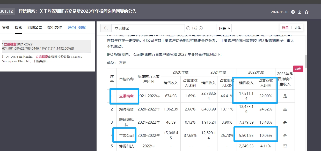The width and height of the screenshot is (321, 151).
Task: Click the document vertical scrollbar
Action: (x=306, y=61)
